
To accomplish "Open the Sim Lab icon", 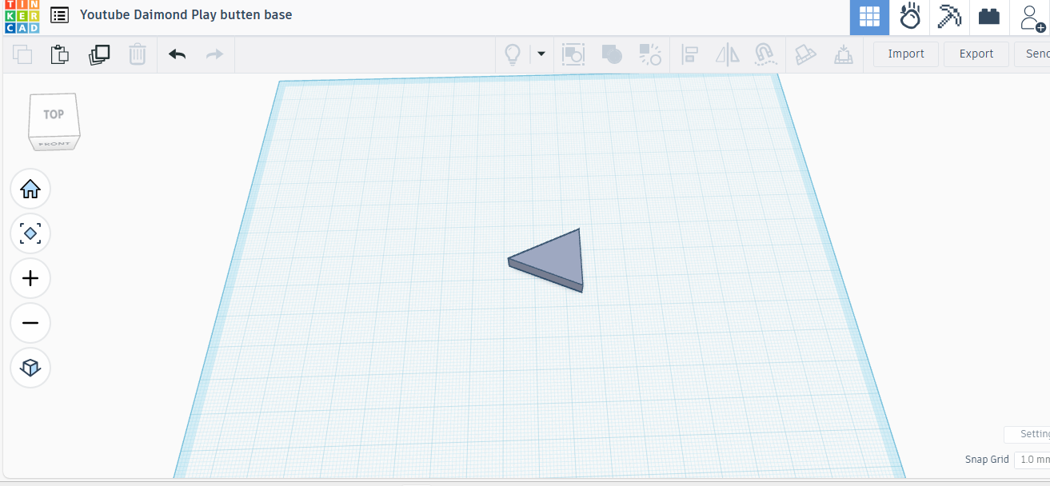I will [x=910, y=17].
